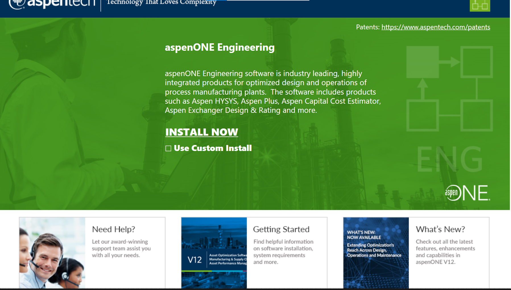Click the faded ENG watermark graphic

point(450,159)
